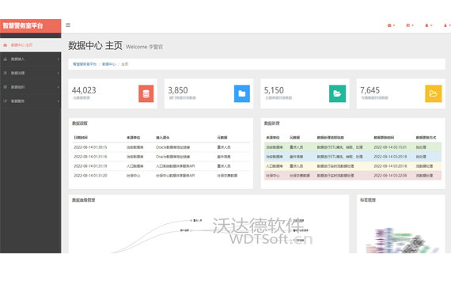Screen dimensions: 451x285
Task: Click the 标签管理 panel title
Action: point(368,200)
